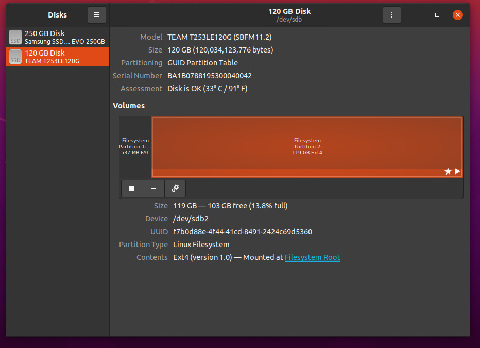Screen dimensions: 480x348
Task: Open additional partition options gears icon
Action: coord(175,188)
